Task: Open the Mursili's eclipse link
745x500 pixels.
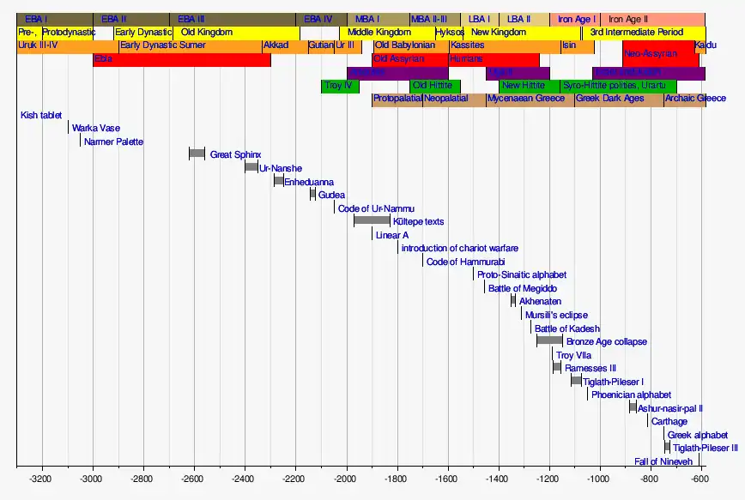Action: [x=556, y=315]
